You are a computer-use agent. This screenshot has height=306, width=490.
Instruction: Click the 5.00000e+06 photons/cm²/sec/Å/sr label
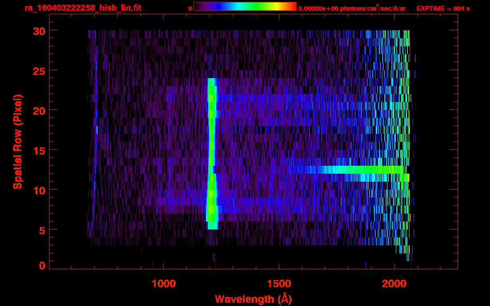[352, 8]
